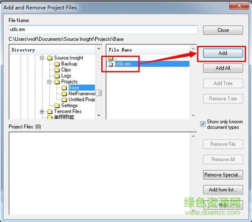This screenshot has width=252, height=222.
Task: Collapse the Source Insight tree node
Action: 42,58
